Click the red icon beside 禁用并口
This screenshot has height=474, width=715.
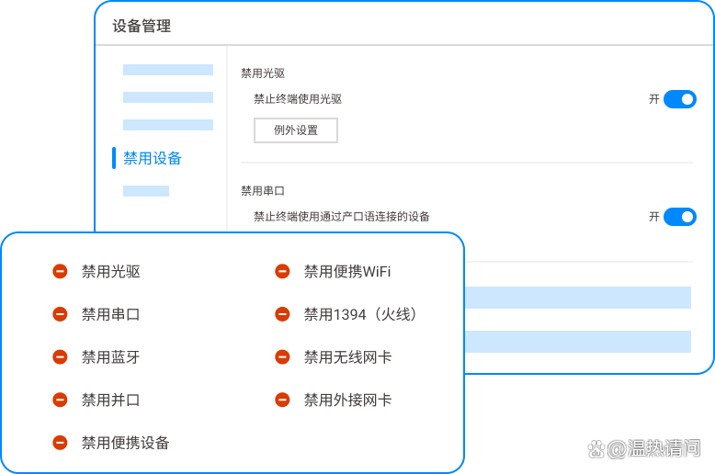click(x=60, y=400)
